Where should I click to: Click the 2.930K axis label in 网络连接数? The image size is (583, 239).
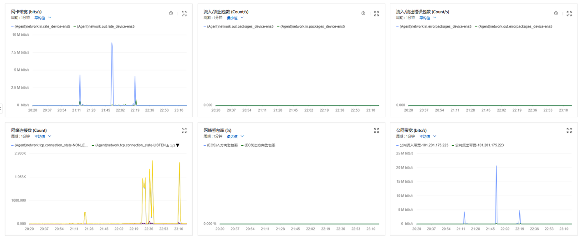20,153
